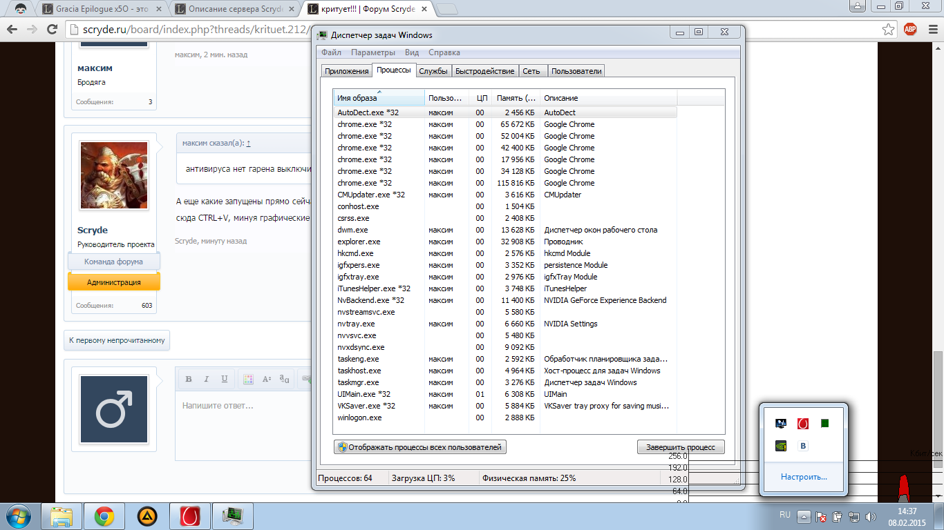This screenshot has height=530, width=944.
Task: Open the Параметры menu in Task Manager
Action: pos(372,52)
